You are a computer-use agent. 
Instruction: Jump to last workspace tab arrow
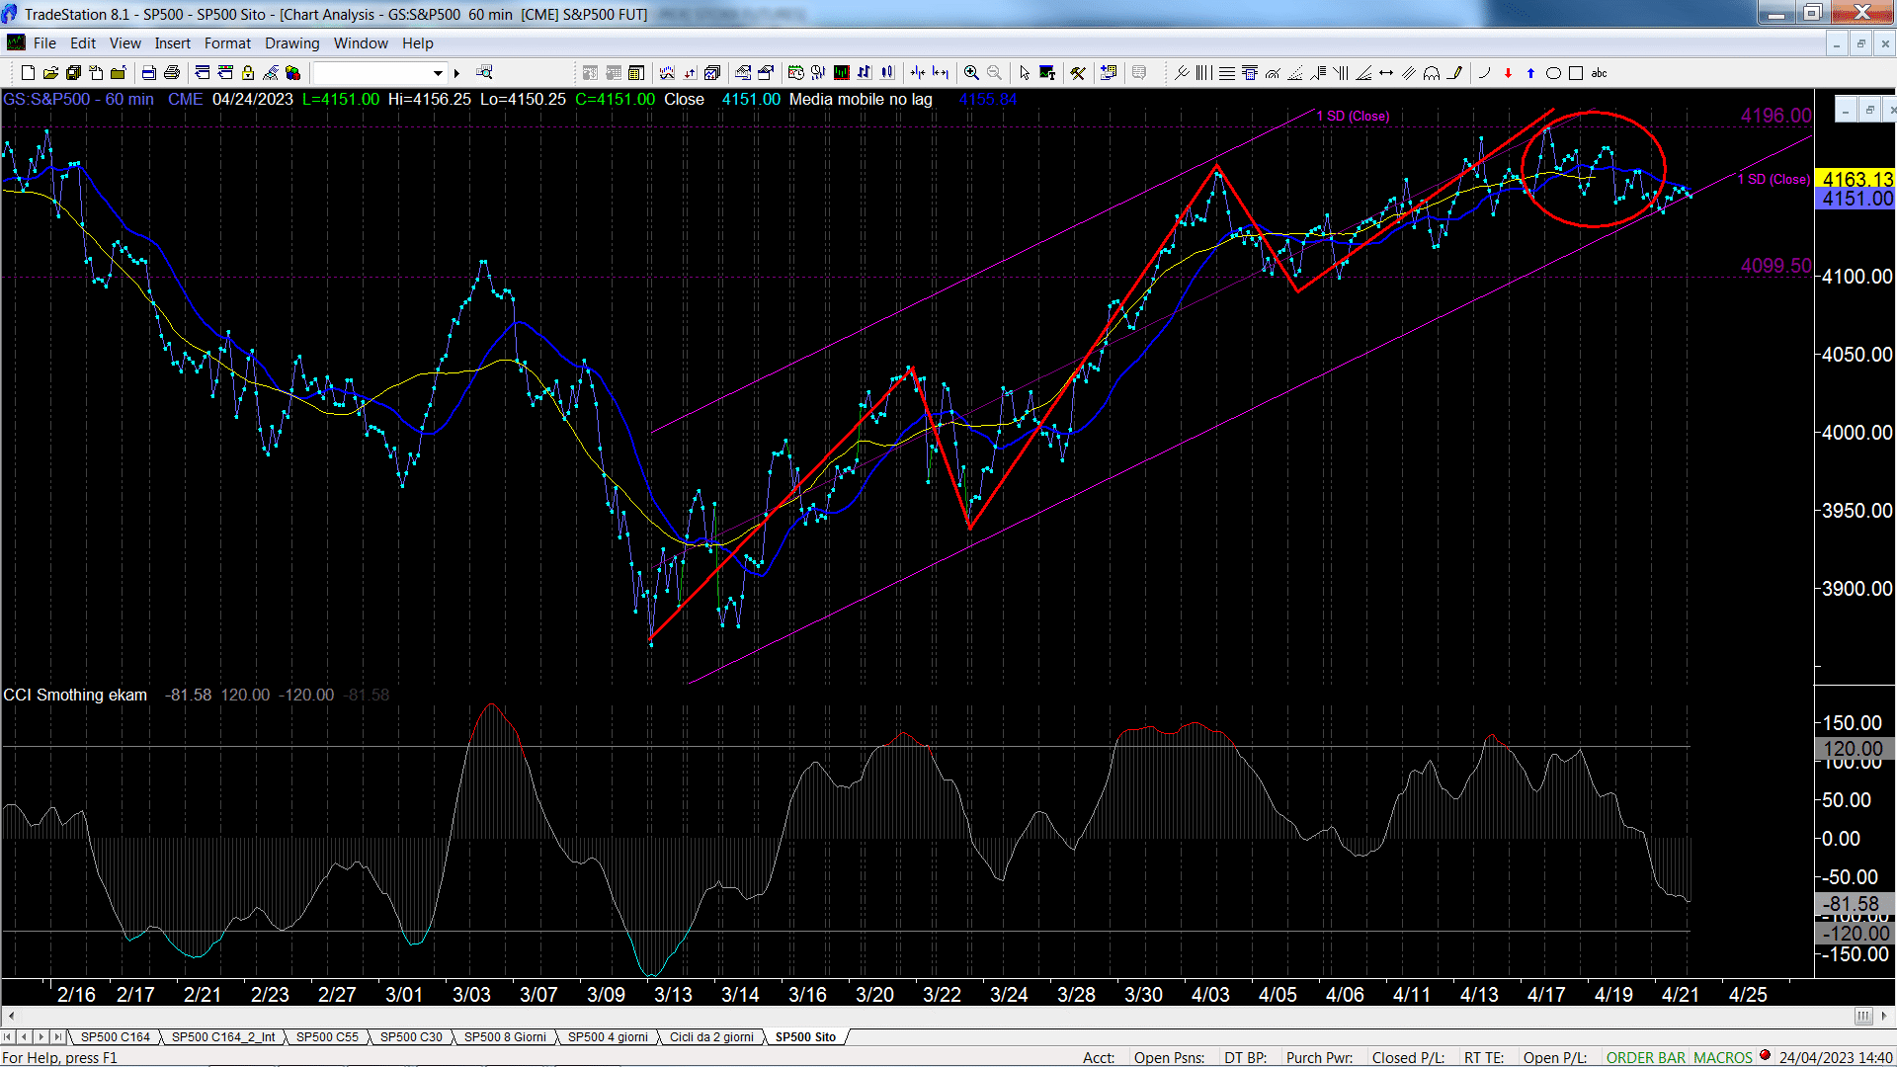pos(58,1037)
